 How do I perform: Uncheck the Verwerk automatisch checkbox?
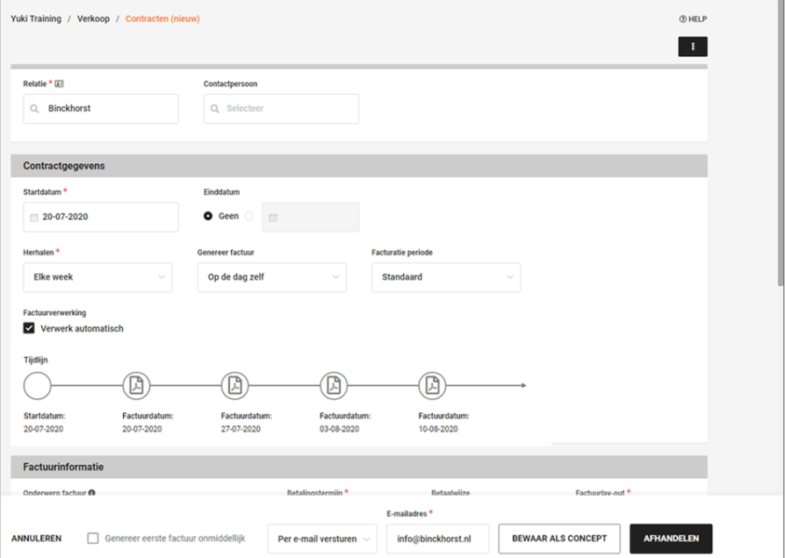(29, 328)
